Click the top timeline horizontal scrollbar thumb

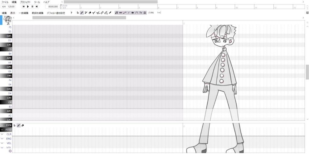point(110,2)
